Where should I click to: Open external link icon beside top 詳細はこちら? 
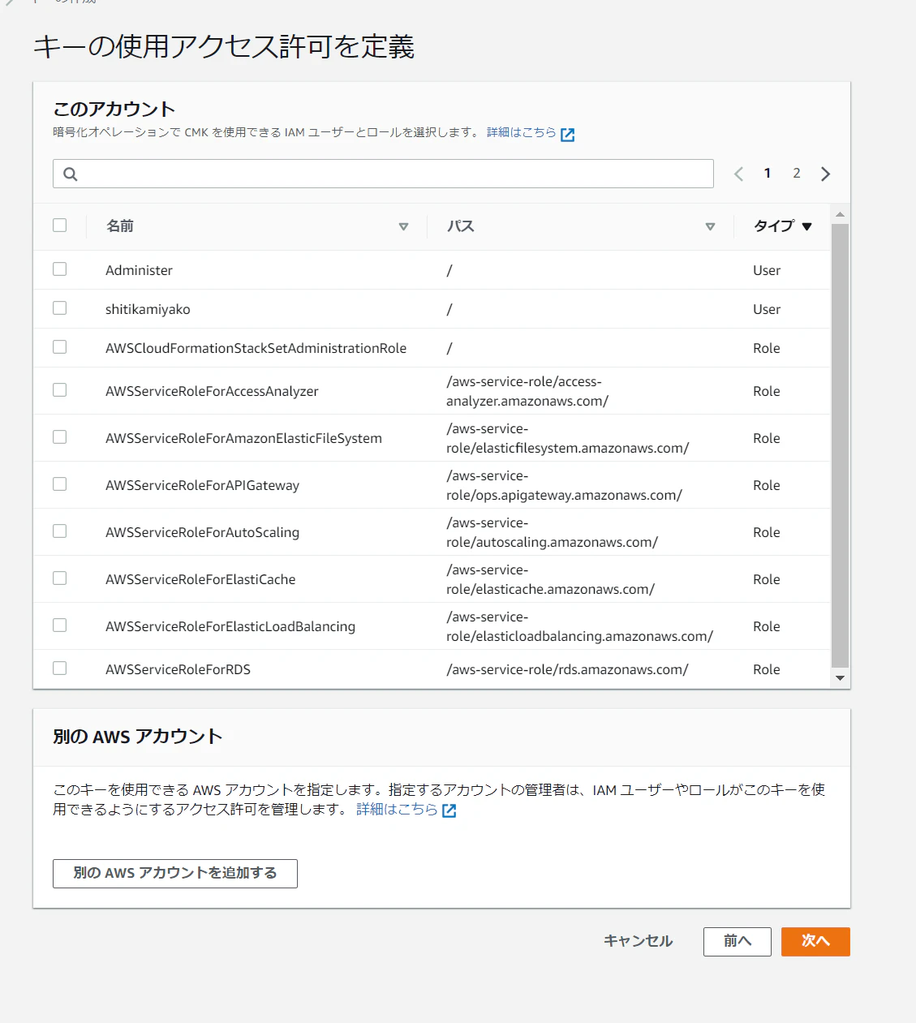[568, 135]
